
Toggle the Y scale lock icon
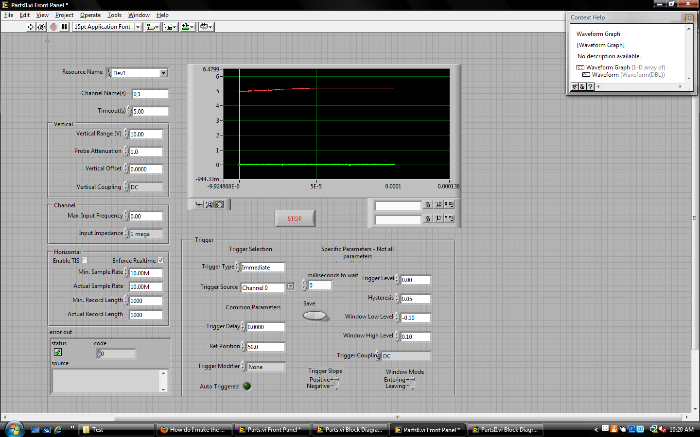click(428, 219)
